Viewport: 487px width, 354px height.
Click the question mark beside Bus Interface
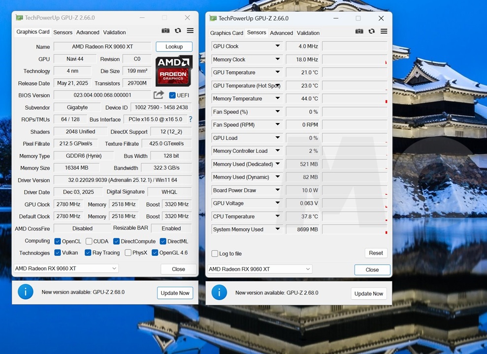191,119
